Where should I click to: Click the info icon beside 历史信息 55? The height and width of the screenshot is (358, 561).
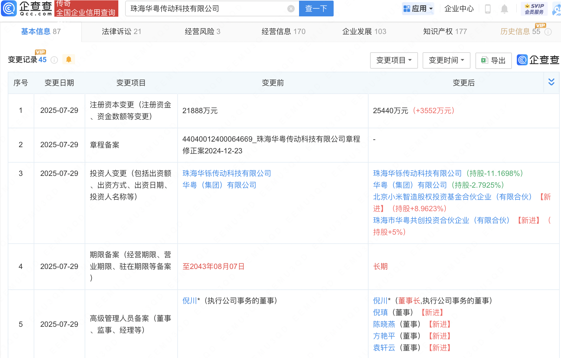(x=548, y=32)
